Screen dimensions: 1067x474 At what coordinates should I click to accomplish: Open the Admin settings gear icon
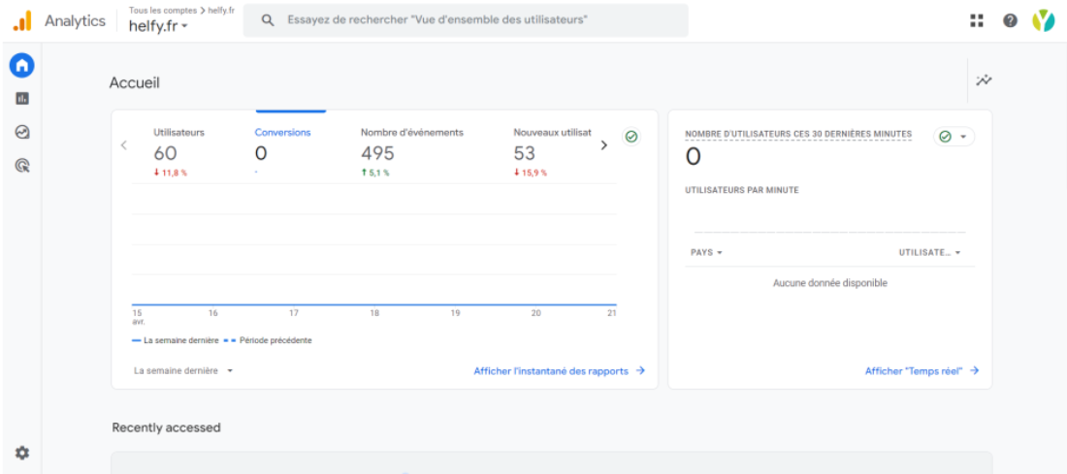tap(21, 452)
